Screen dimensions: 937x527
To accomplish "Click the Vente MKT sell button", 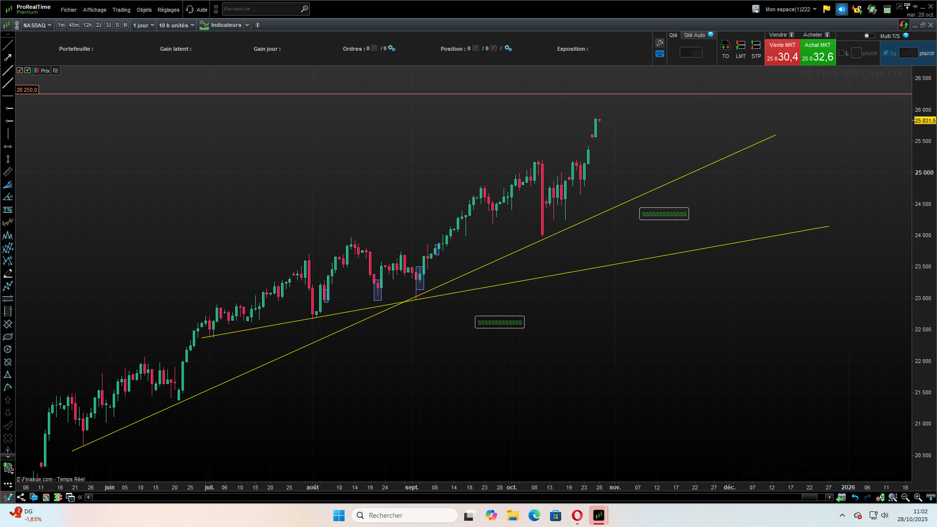I will pyautogui.click(x=782, y=52).
